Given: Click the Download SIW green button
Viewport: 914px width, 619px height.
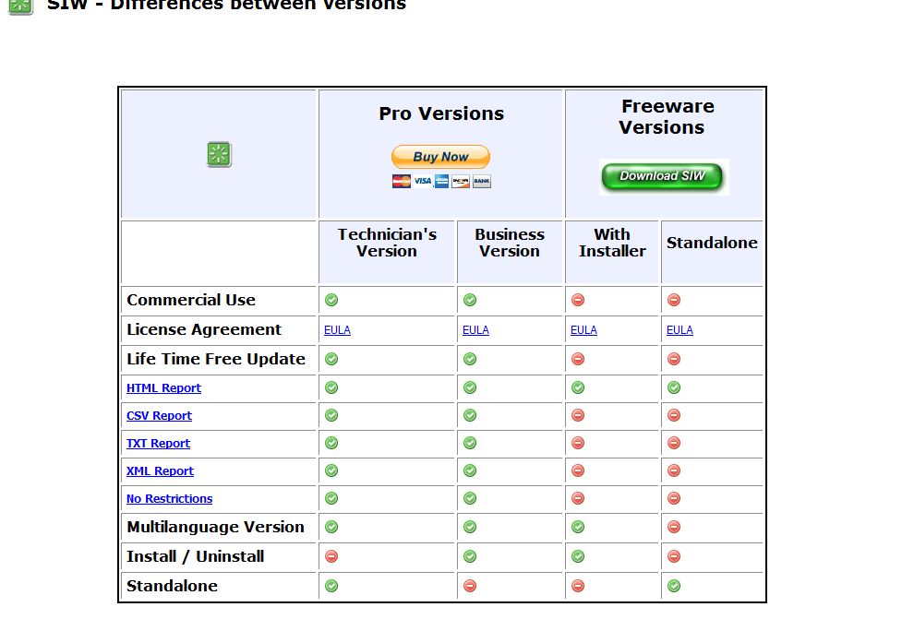Looking at the screenshot, I should tap(662, 176).
